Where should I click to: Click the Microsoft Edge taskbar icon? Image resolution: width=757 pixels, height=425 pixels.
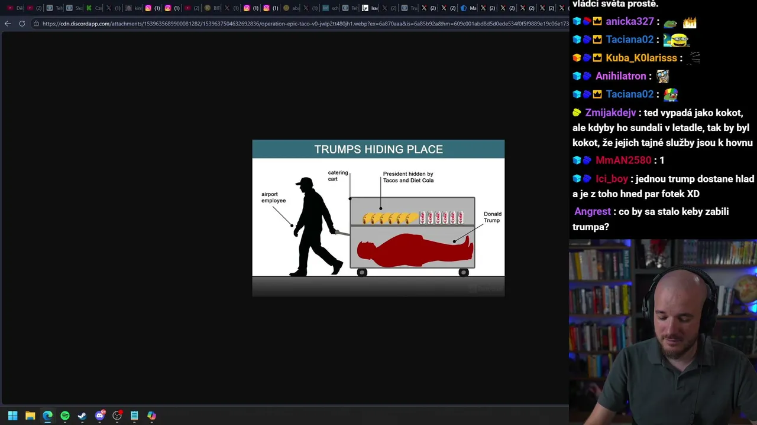(47, 416)
